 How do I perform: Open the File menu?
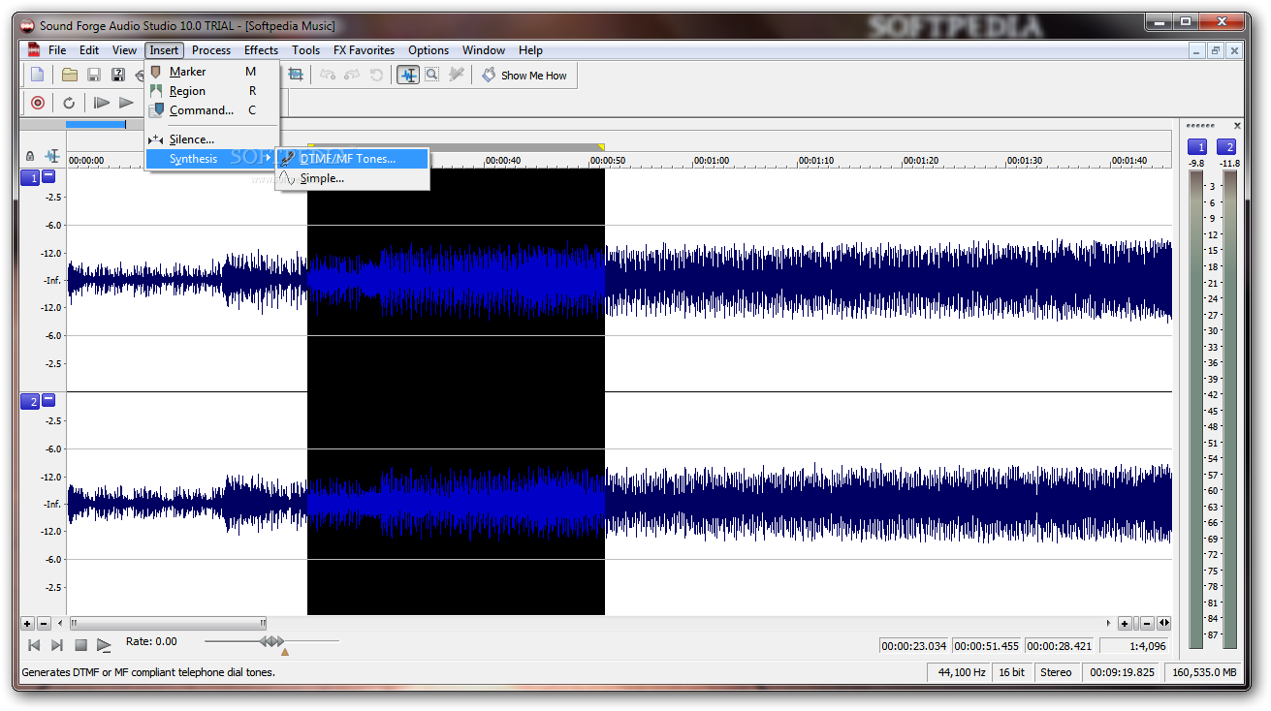coord(57,50)
